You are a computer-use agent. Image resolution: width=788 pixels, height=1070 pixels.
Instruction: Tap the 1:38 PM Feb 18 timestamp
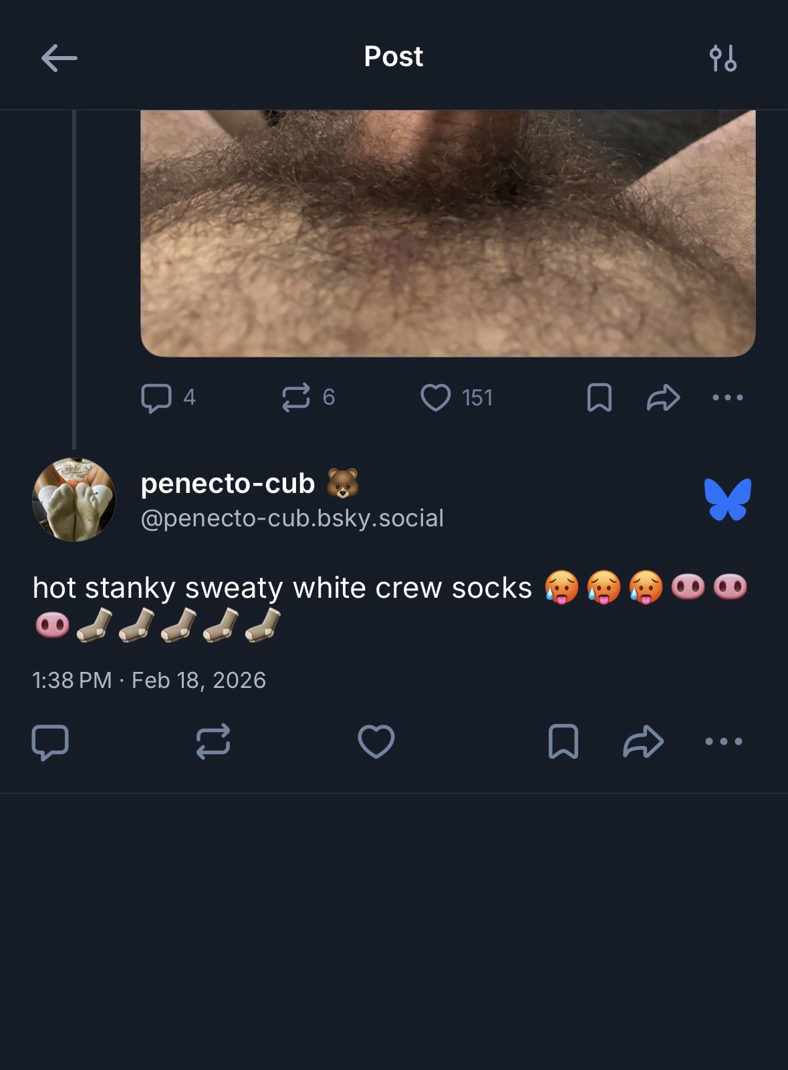click(149, 680)
